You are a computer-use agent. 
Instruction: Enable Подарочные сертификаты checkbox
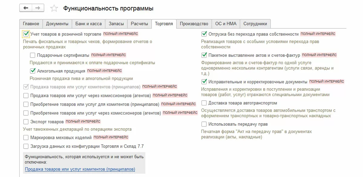(x=33, y=55)
